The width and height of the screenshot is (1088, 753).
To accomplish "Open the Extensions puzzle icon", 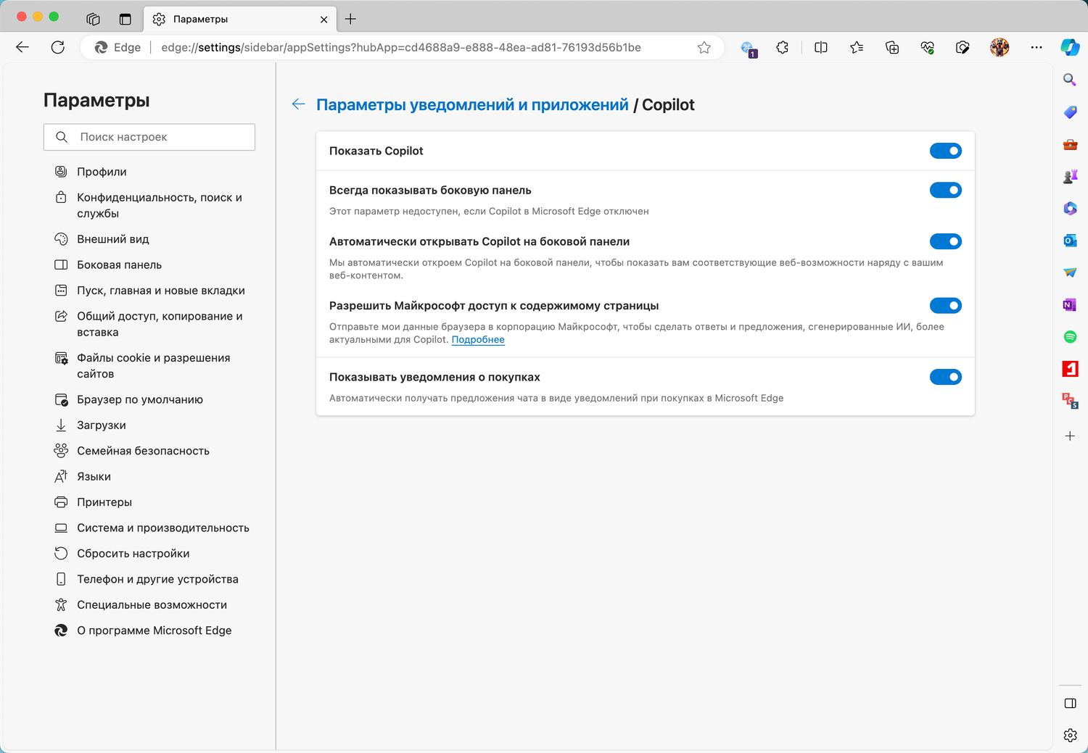I will click(782, 47).
